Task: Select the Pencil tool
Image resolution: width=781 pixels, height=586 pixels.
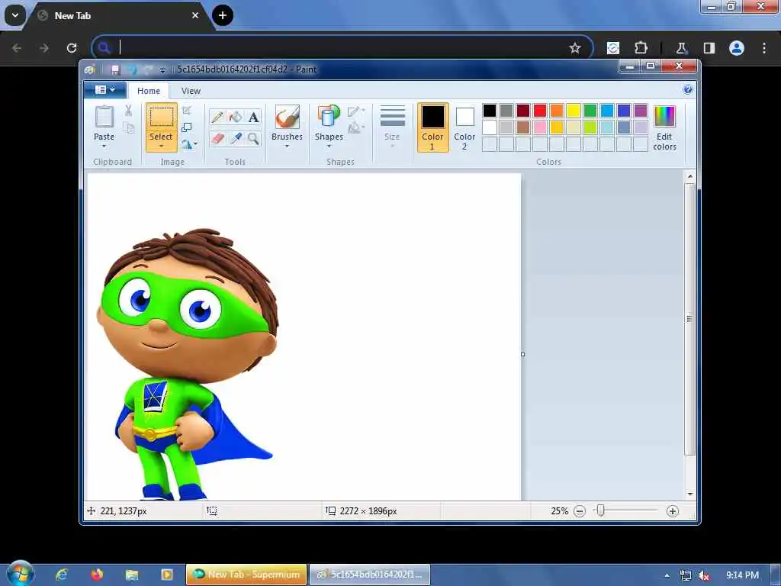Action: coord(217,117)
